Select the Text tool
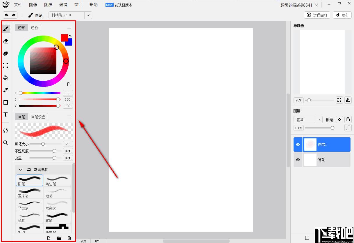This screenshot has width=354, height=243. click(6, 115)
